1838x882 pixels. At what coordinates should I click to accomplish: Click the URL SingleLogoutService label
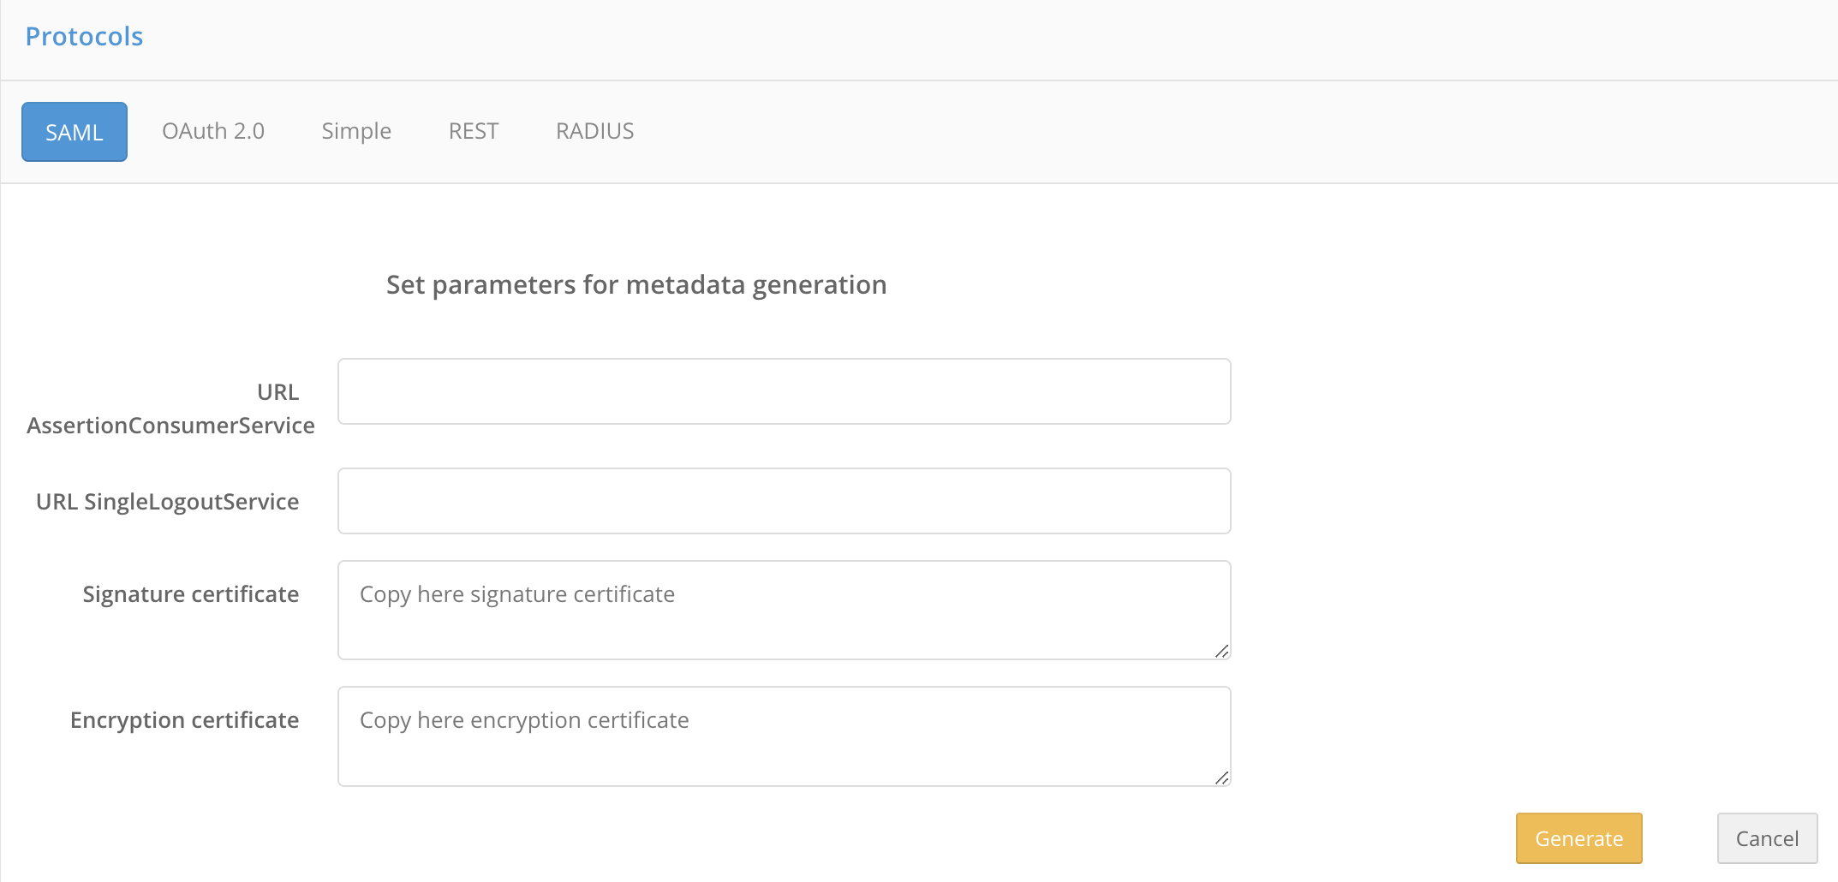[168, 502]
